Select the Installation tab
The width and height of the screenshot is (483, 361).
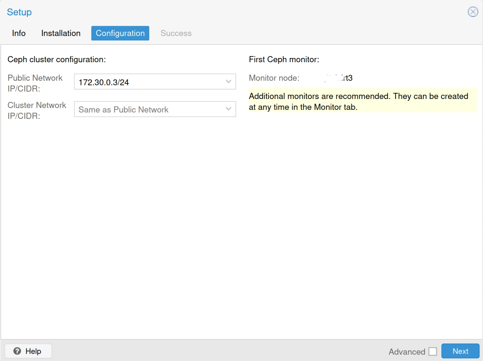pos(61,33)
